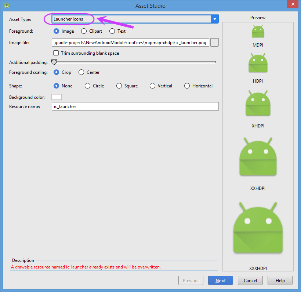Click the Background color label
The image size is (301, 292).
[x=27, y=97]
